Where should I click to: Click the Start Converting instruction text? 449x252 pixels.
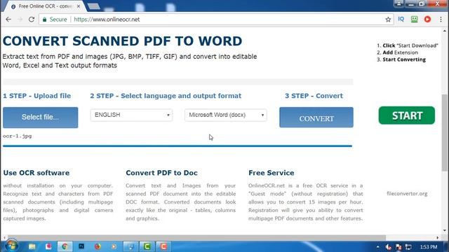pyautogui.click(x=404, y=59)
